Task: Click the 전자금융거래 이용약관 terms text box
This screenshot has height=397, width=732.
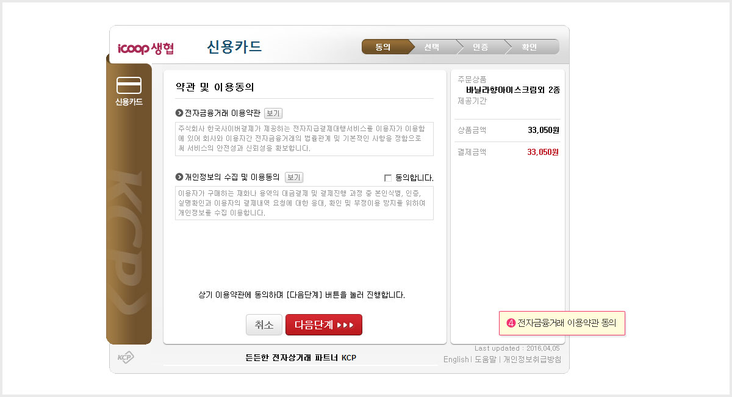Action: point(304,139)
